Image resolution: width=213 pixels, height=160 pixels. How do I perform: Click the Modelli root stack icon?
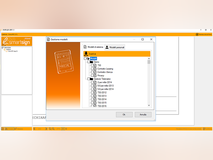[88, 59]
